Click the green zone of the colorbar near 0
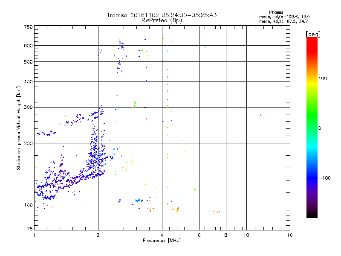 click(312, 122)
